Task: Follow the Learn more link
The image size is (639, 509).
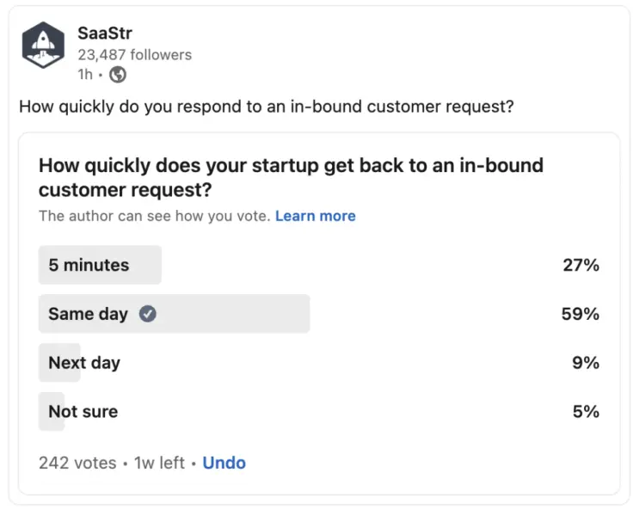Action: (x=316, y=216)
